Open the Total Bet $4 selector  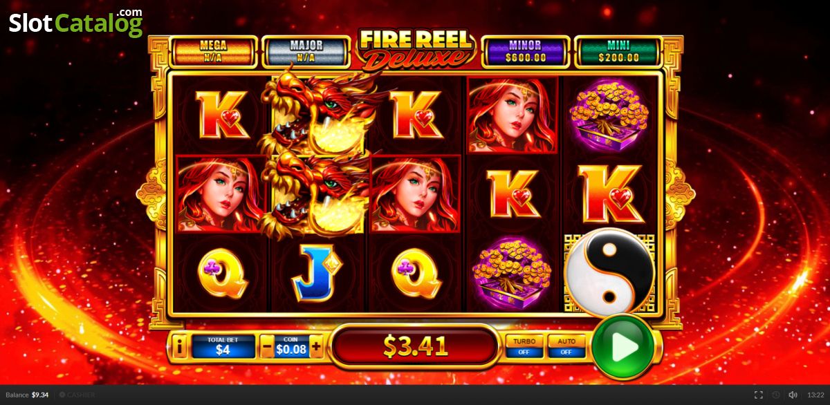click(223, 347)
